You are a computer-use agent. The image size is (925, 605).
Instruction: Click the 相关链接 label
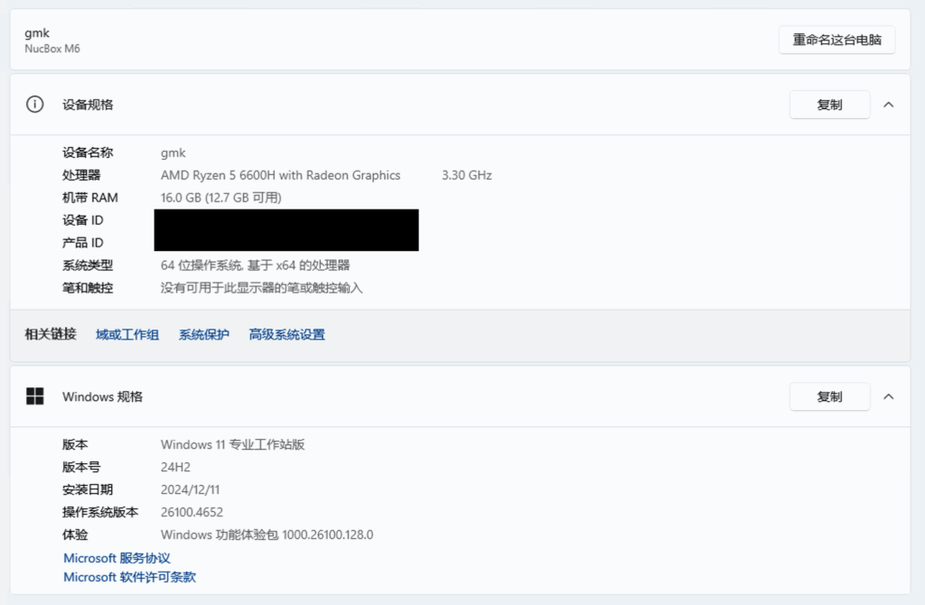tap(51, 334)
